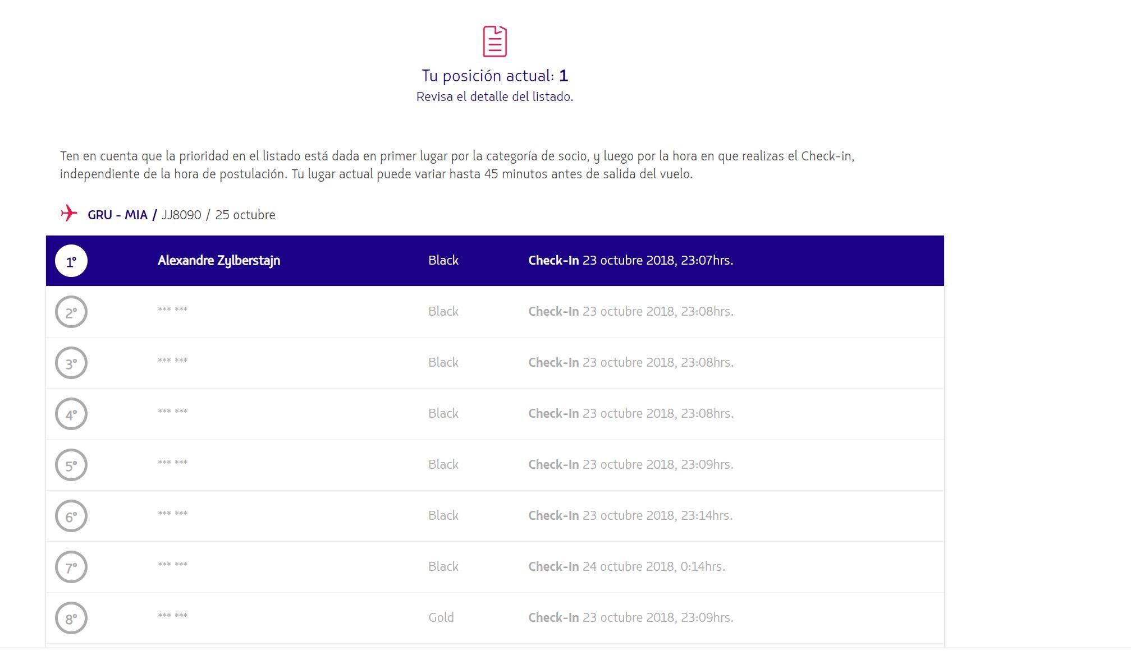1131x651 pixels.
Task: Click 'Tu posición actual: 1' heading
Action: point(494,76)
